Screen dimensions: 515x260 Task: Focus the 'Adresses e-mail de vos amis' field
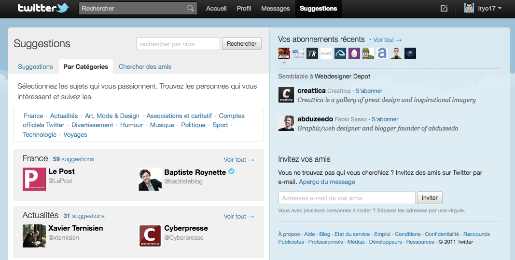pos(347,198)
